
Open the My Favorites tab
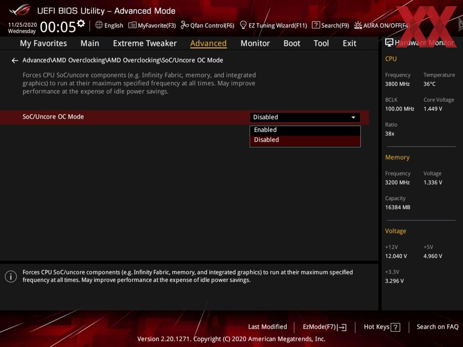click(43, 43)
